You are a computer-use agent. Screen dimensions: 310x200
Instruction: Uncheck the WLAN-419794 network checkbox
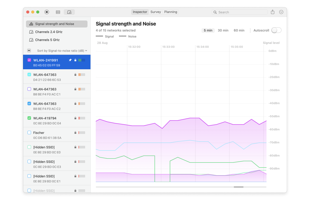[29, 118]
